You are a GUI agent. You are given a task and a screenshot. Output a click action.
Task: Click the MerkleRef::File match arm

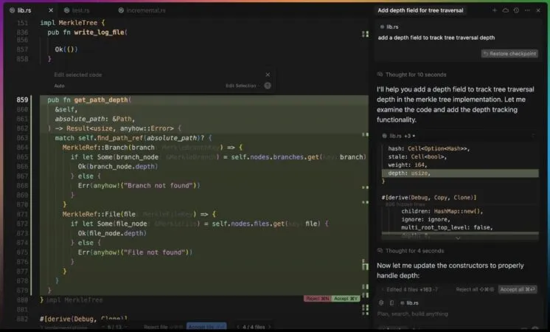(139, 214)
